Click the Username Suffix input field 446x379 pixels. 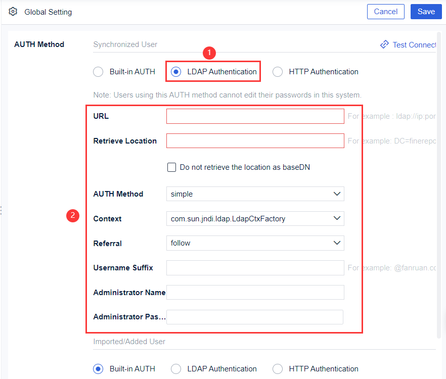(x=255, y=267)
